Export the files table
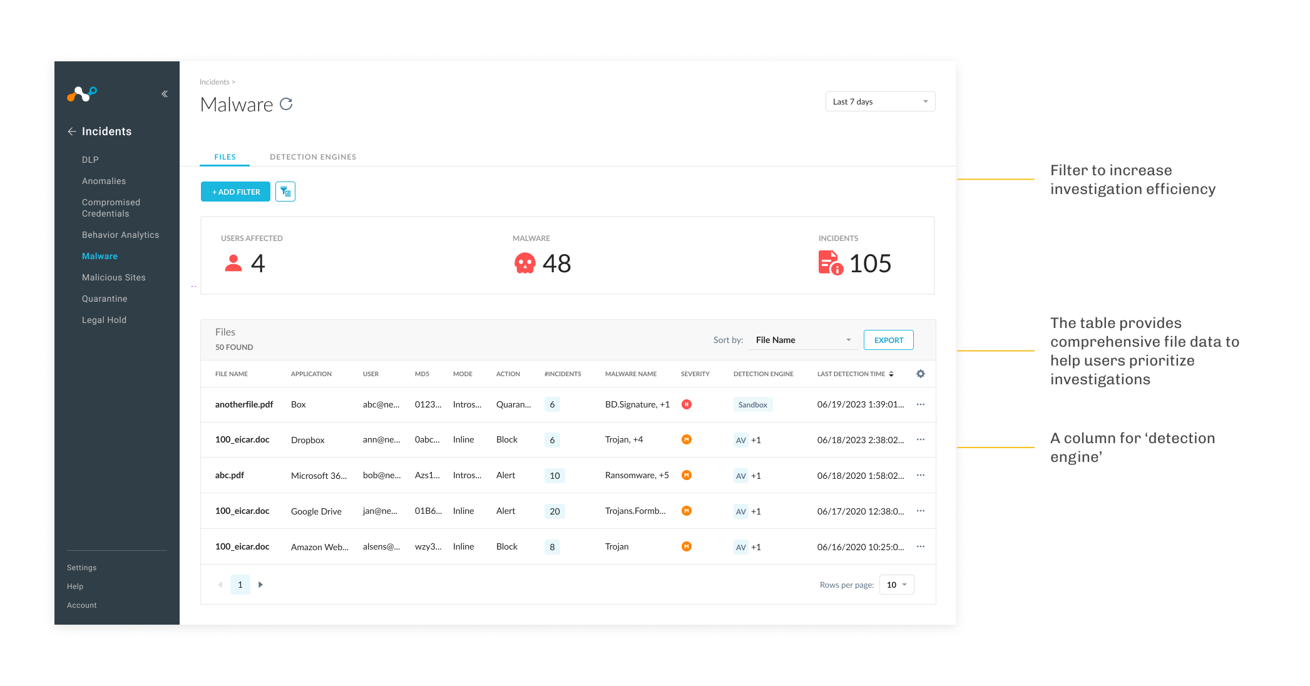Viewport: 1310px width, 686px height. click(888, 340)
